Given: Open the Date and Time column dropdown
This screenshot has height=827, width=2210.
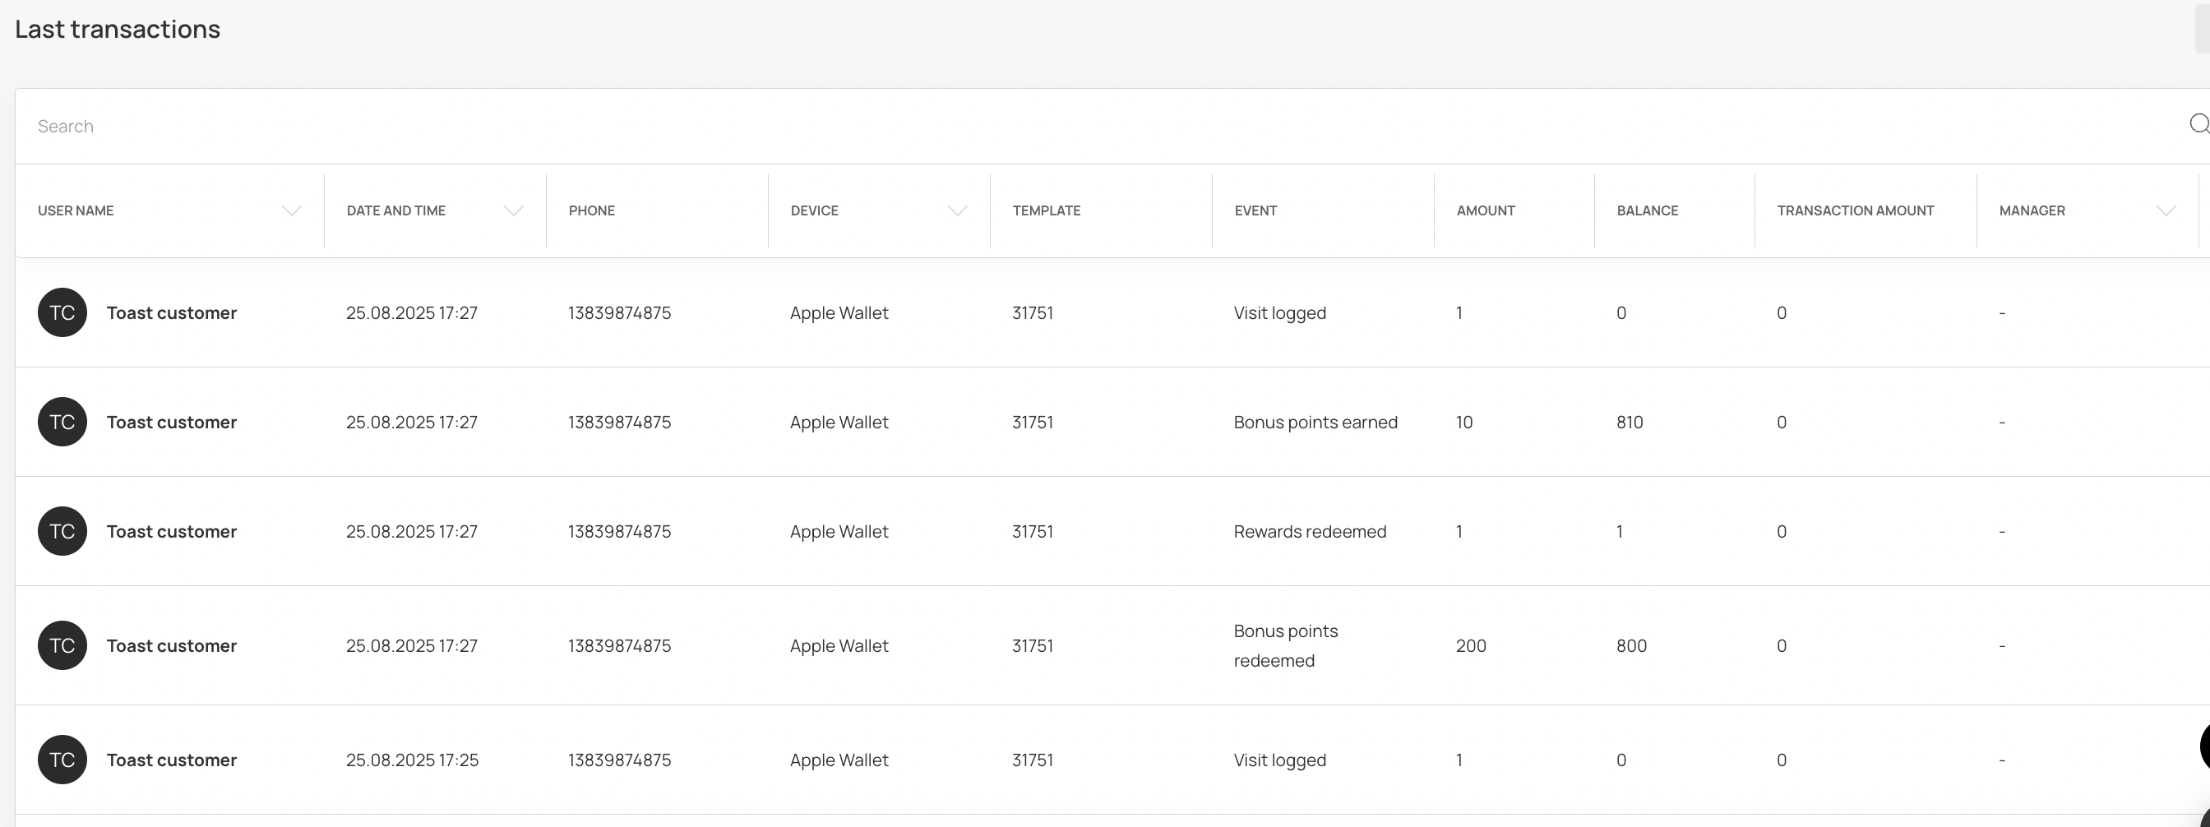Looking at the screenshot, I should point(513,211).
